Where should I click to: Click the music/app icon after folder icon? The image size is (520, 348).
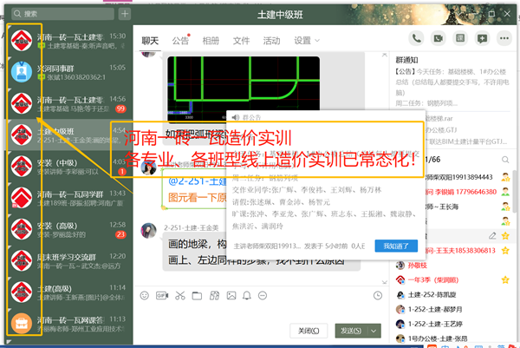214,296
